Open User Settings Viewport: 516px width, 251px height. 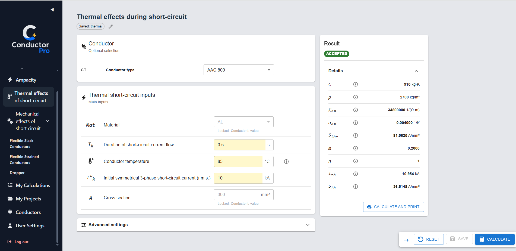[29, 226]
